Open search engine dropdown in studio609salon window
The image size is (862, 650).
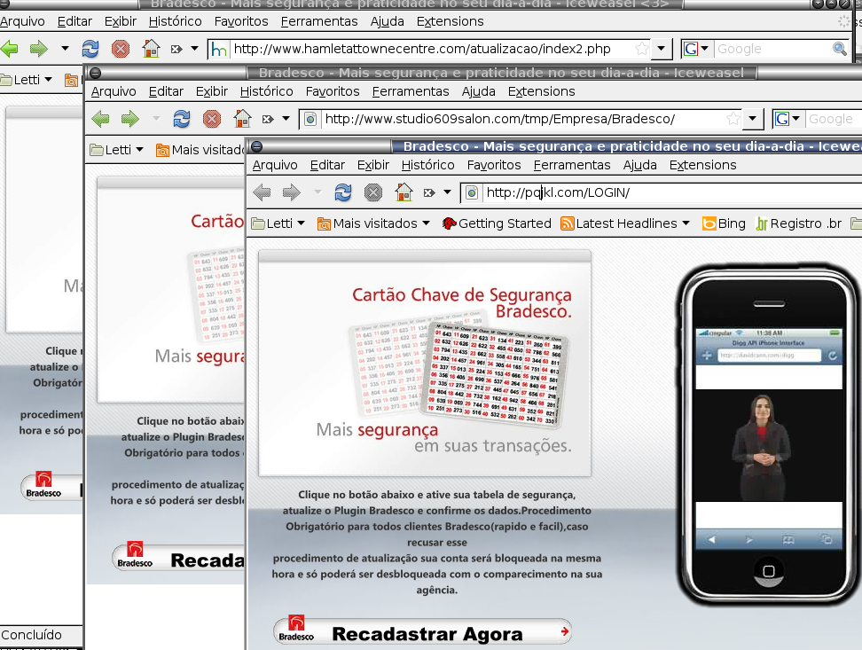tap(788, 119)
